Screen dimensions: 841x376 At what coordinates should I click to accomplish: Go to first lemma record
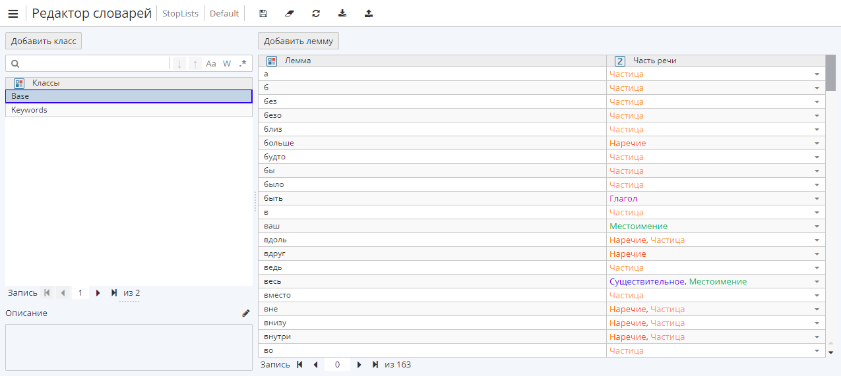click(299, 365)
